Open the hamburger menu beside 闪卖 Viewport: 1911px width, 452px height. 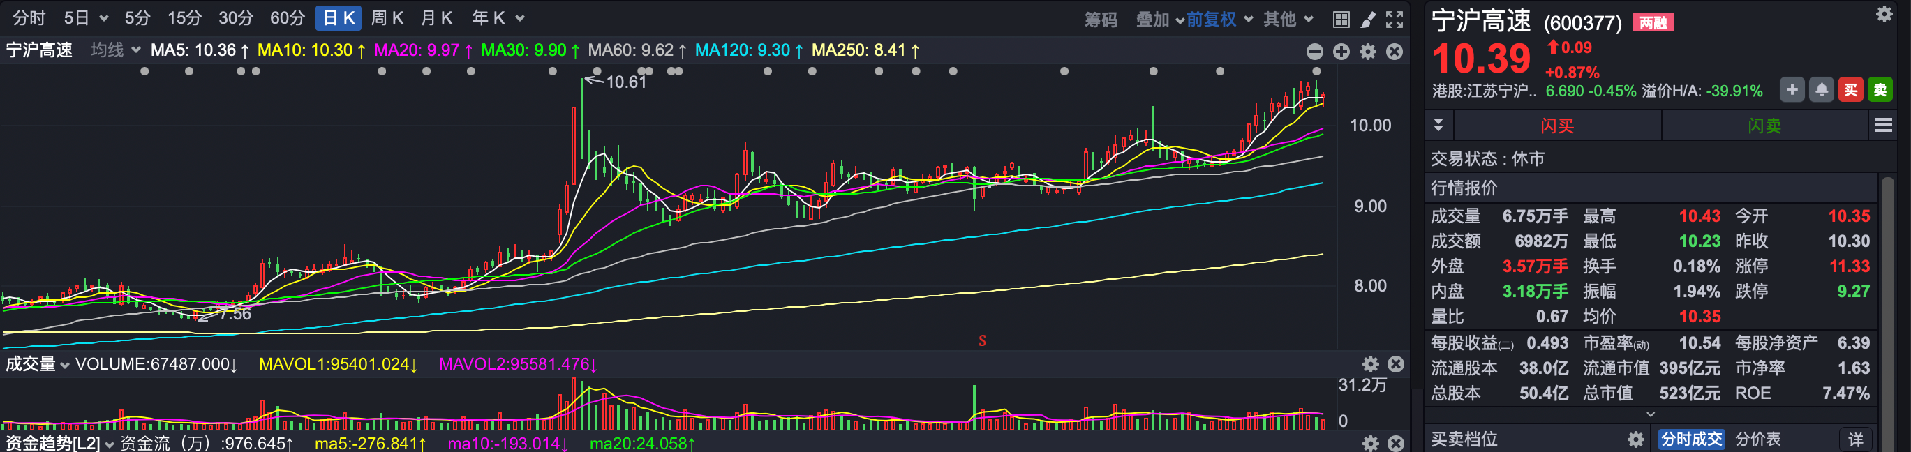(1884, 126)
